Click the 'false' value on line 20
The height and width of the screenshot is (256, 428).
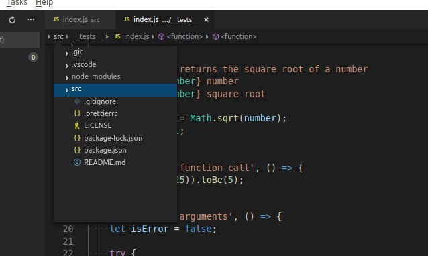click(x=198, y=229)
